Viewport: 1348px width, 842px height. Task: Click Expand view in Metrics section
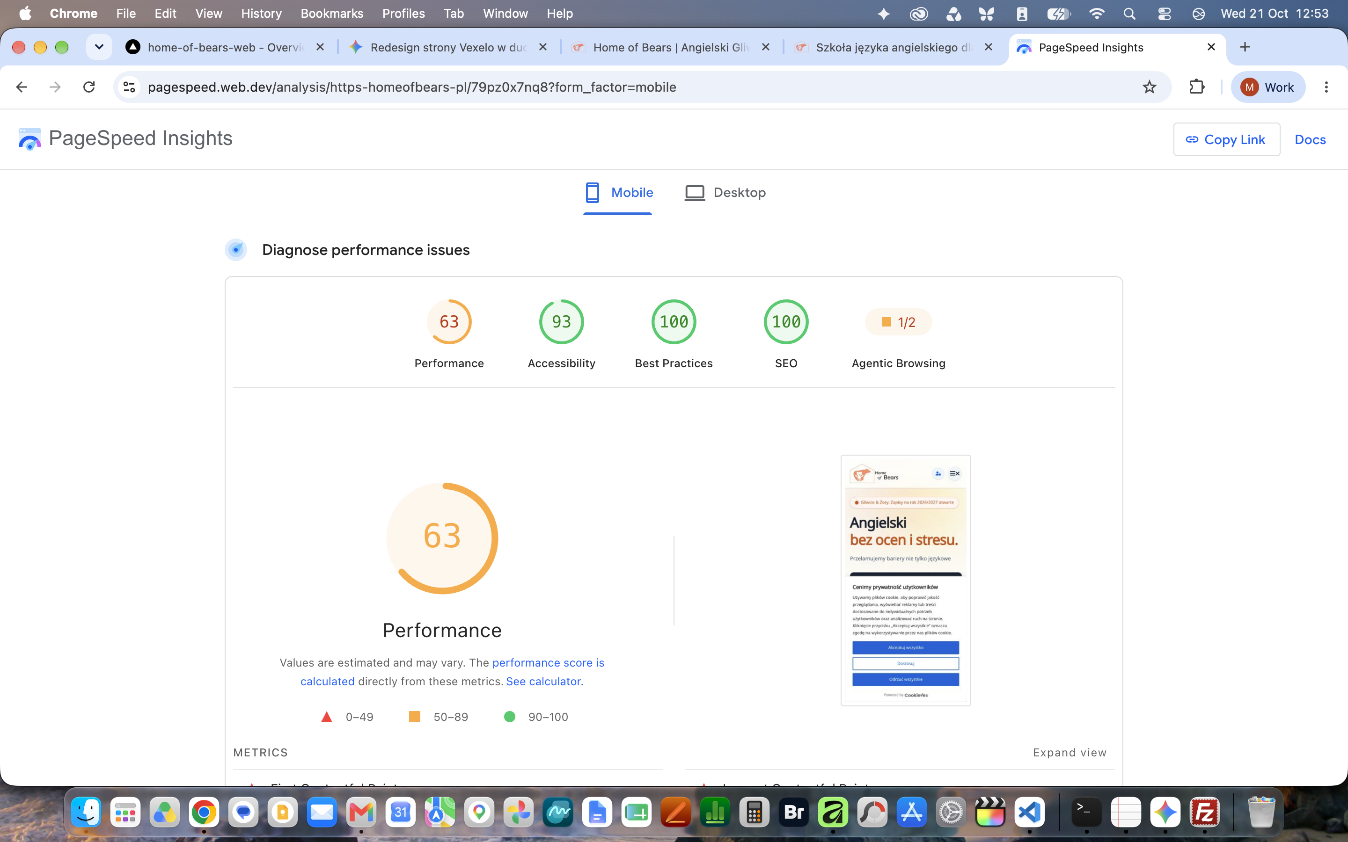(x=1070, y=752)
